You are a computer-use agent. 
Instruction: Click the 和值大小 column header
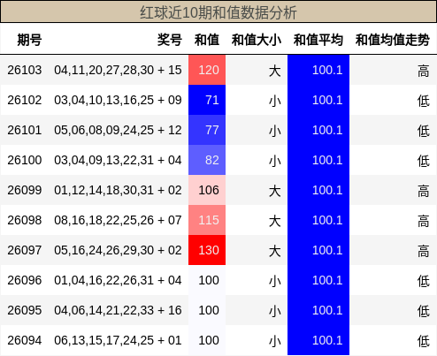(257, 40)
